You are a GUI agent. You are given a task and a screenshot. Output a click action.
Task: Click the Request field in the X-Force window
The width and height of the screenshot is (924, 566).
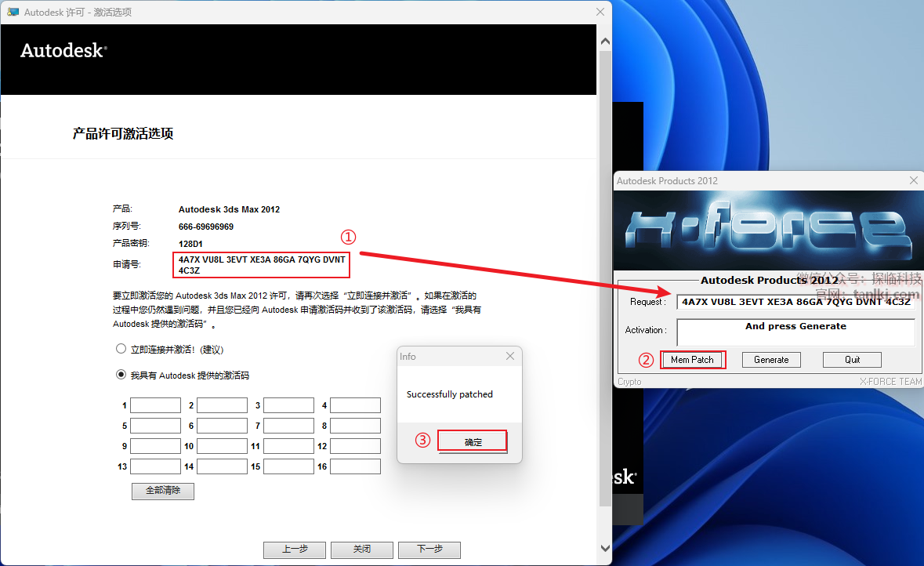[x=795, y=302]
